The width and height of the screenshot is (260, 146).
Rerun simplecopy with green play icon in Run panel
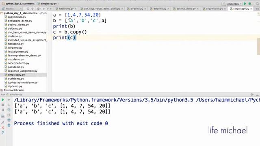coord(3,100)
